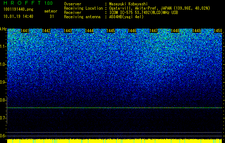Click the Ovserver label
This screenshot has height=143, width=225.
(x=73, y=4)
